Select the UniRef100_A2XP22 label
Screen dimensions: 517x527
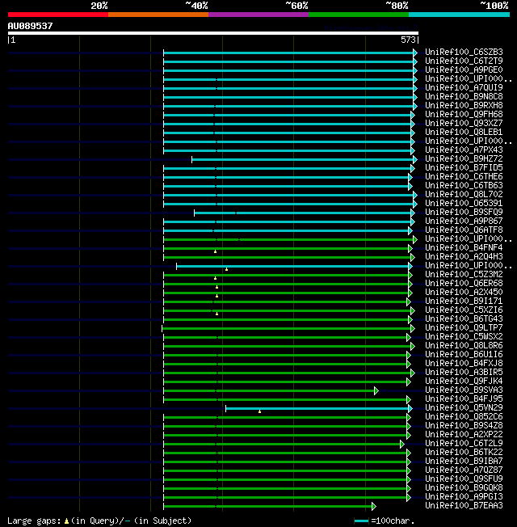[x=464, y=435]
